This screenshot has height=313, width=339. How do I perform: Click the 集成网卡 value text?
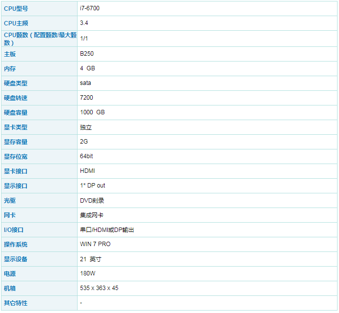[x=92, y=215]
